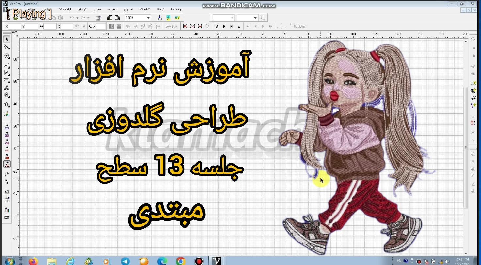The image size is (481, 265).
Task: Expand the redo history dropdown arrow
Action: (88, 18)
